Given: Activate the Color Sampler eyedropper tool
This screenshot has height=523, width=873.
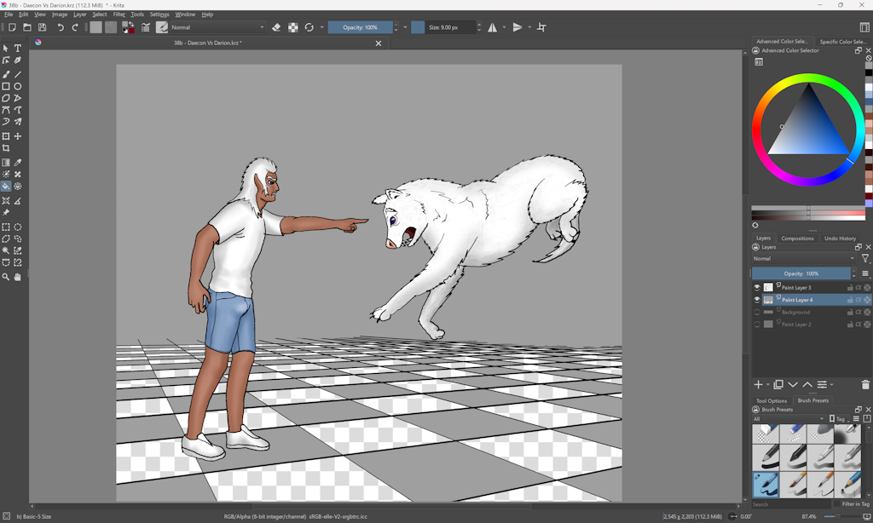Looking at the screenshot, I should point(18,163).
